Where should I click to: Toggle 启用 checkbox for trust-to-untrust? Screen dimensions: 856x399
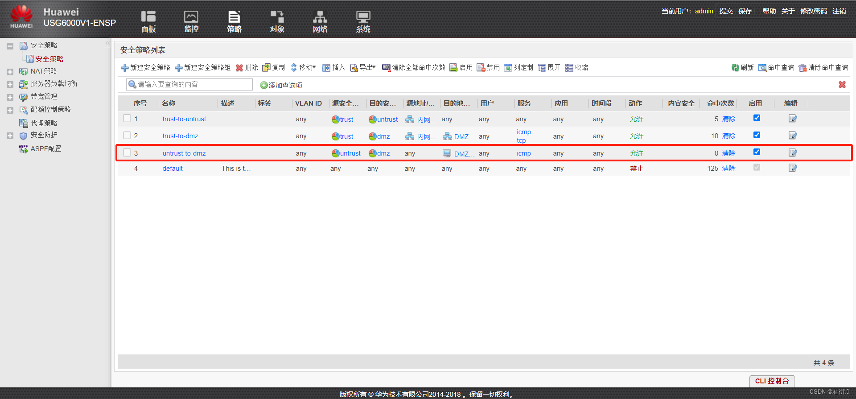757,118
